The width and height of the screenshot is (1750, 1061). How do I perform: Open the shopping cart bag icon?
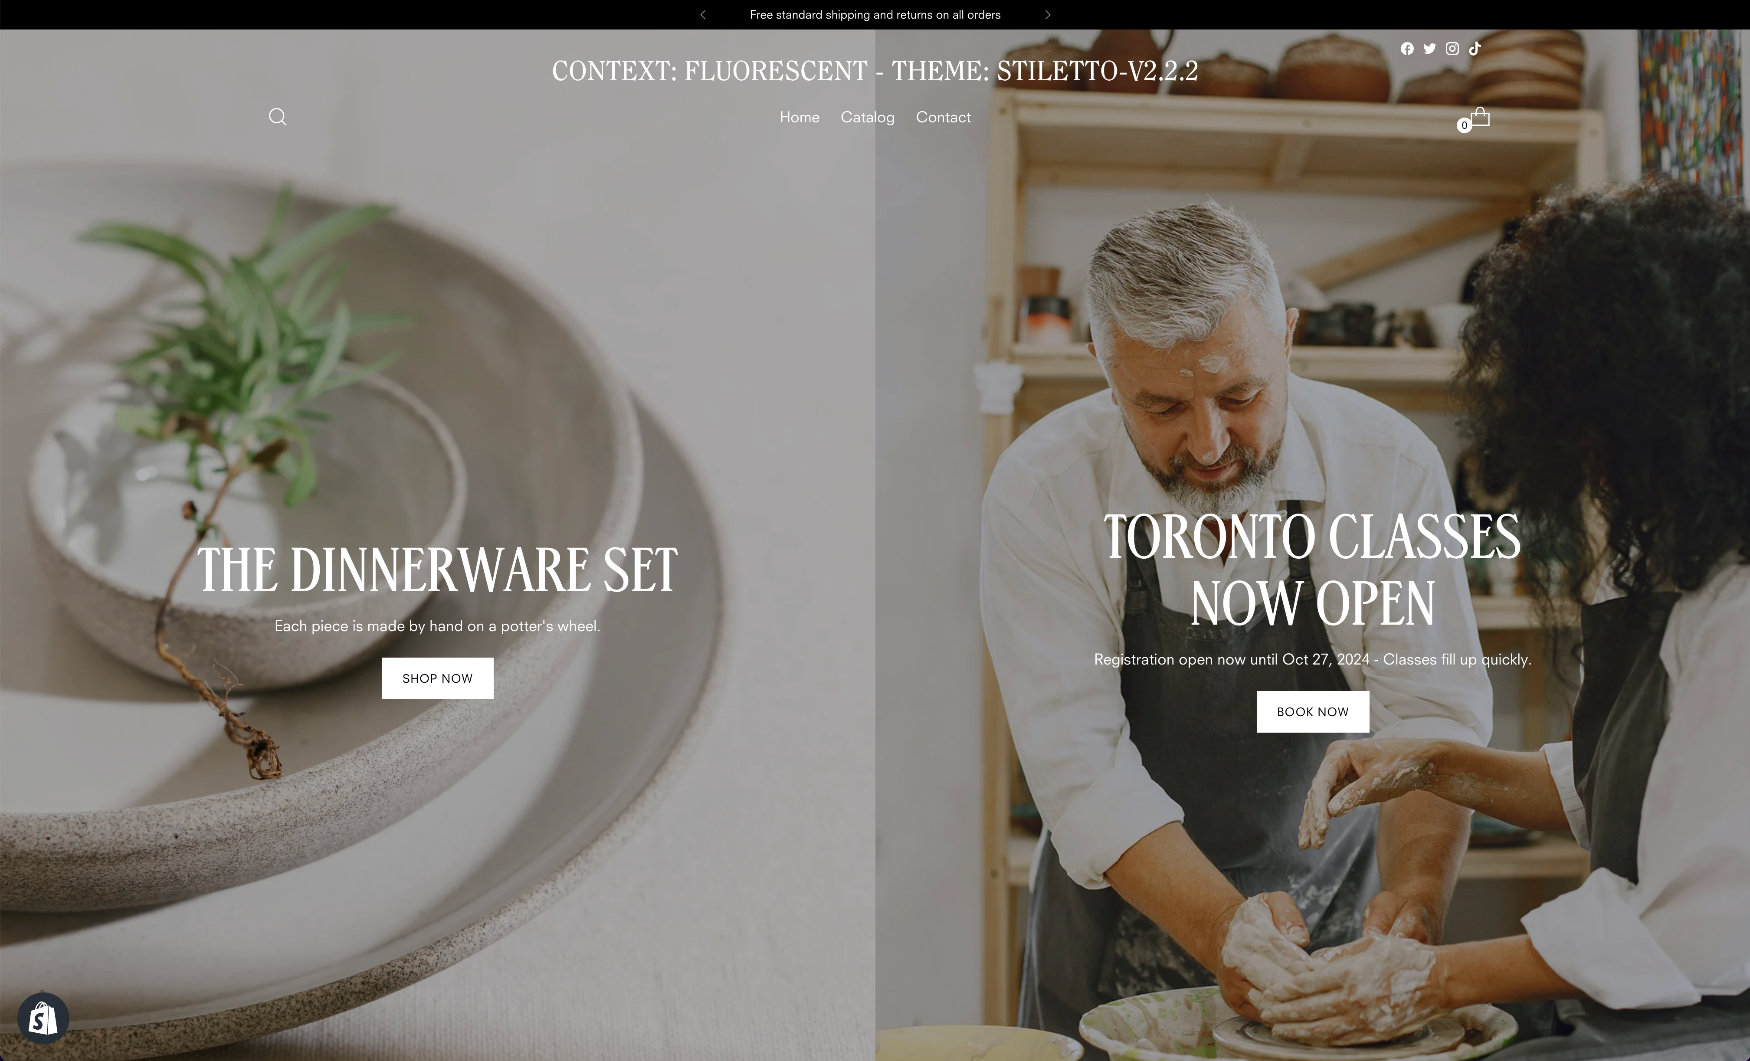tap(1480, 116)
